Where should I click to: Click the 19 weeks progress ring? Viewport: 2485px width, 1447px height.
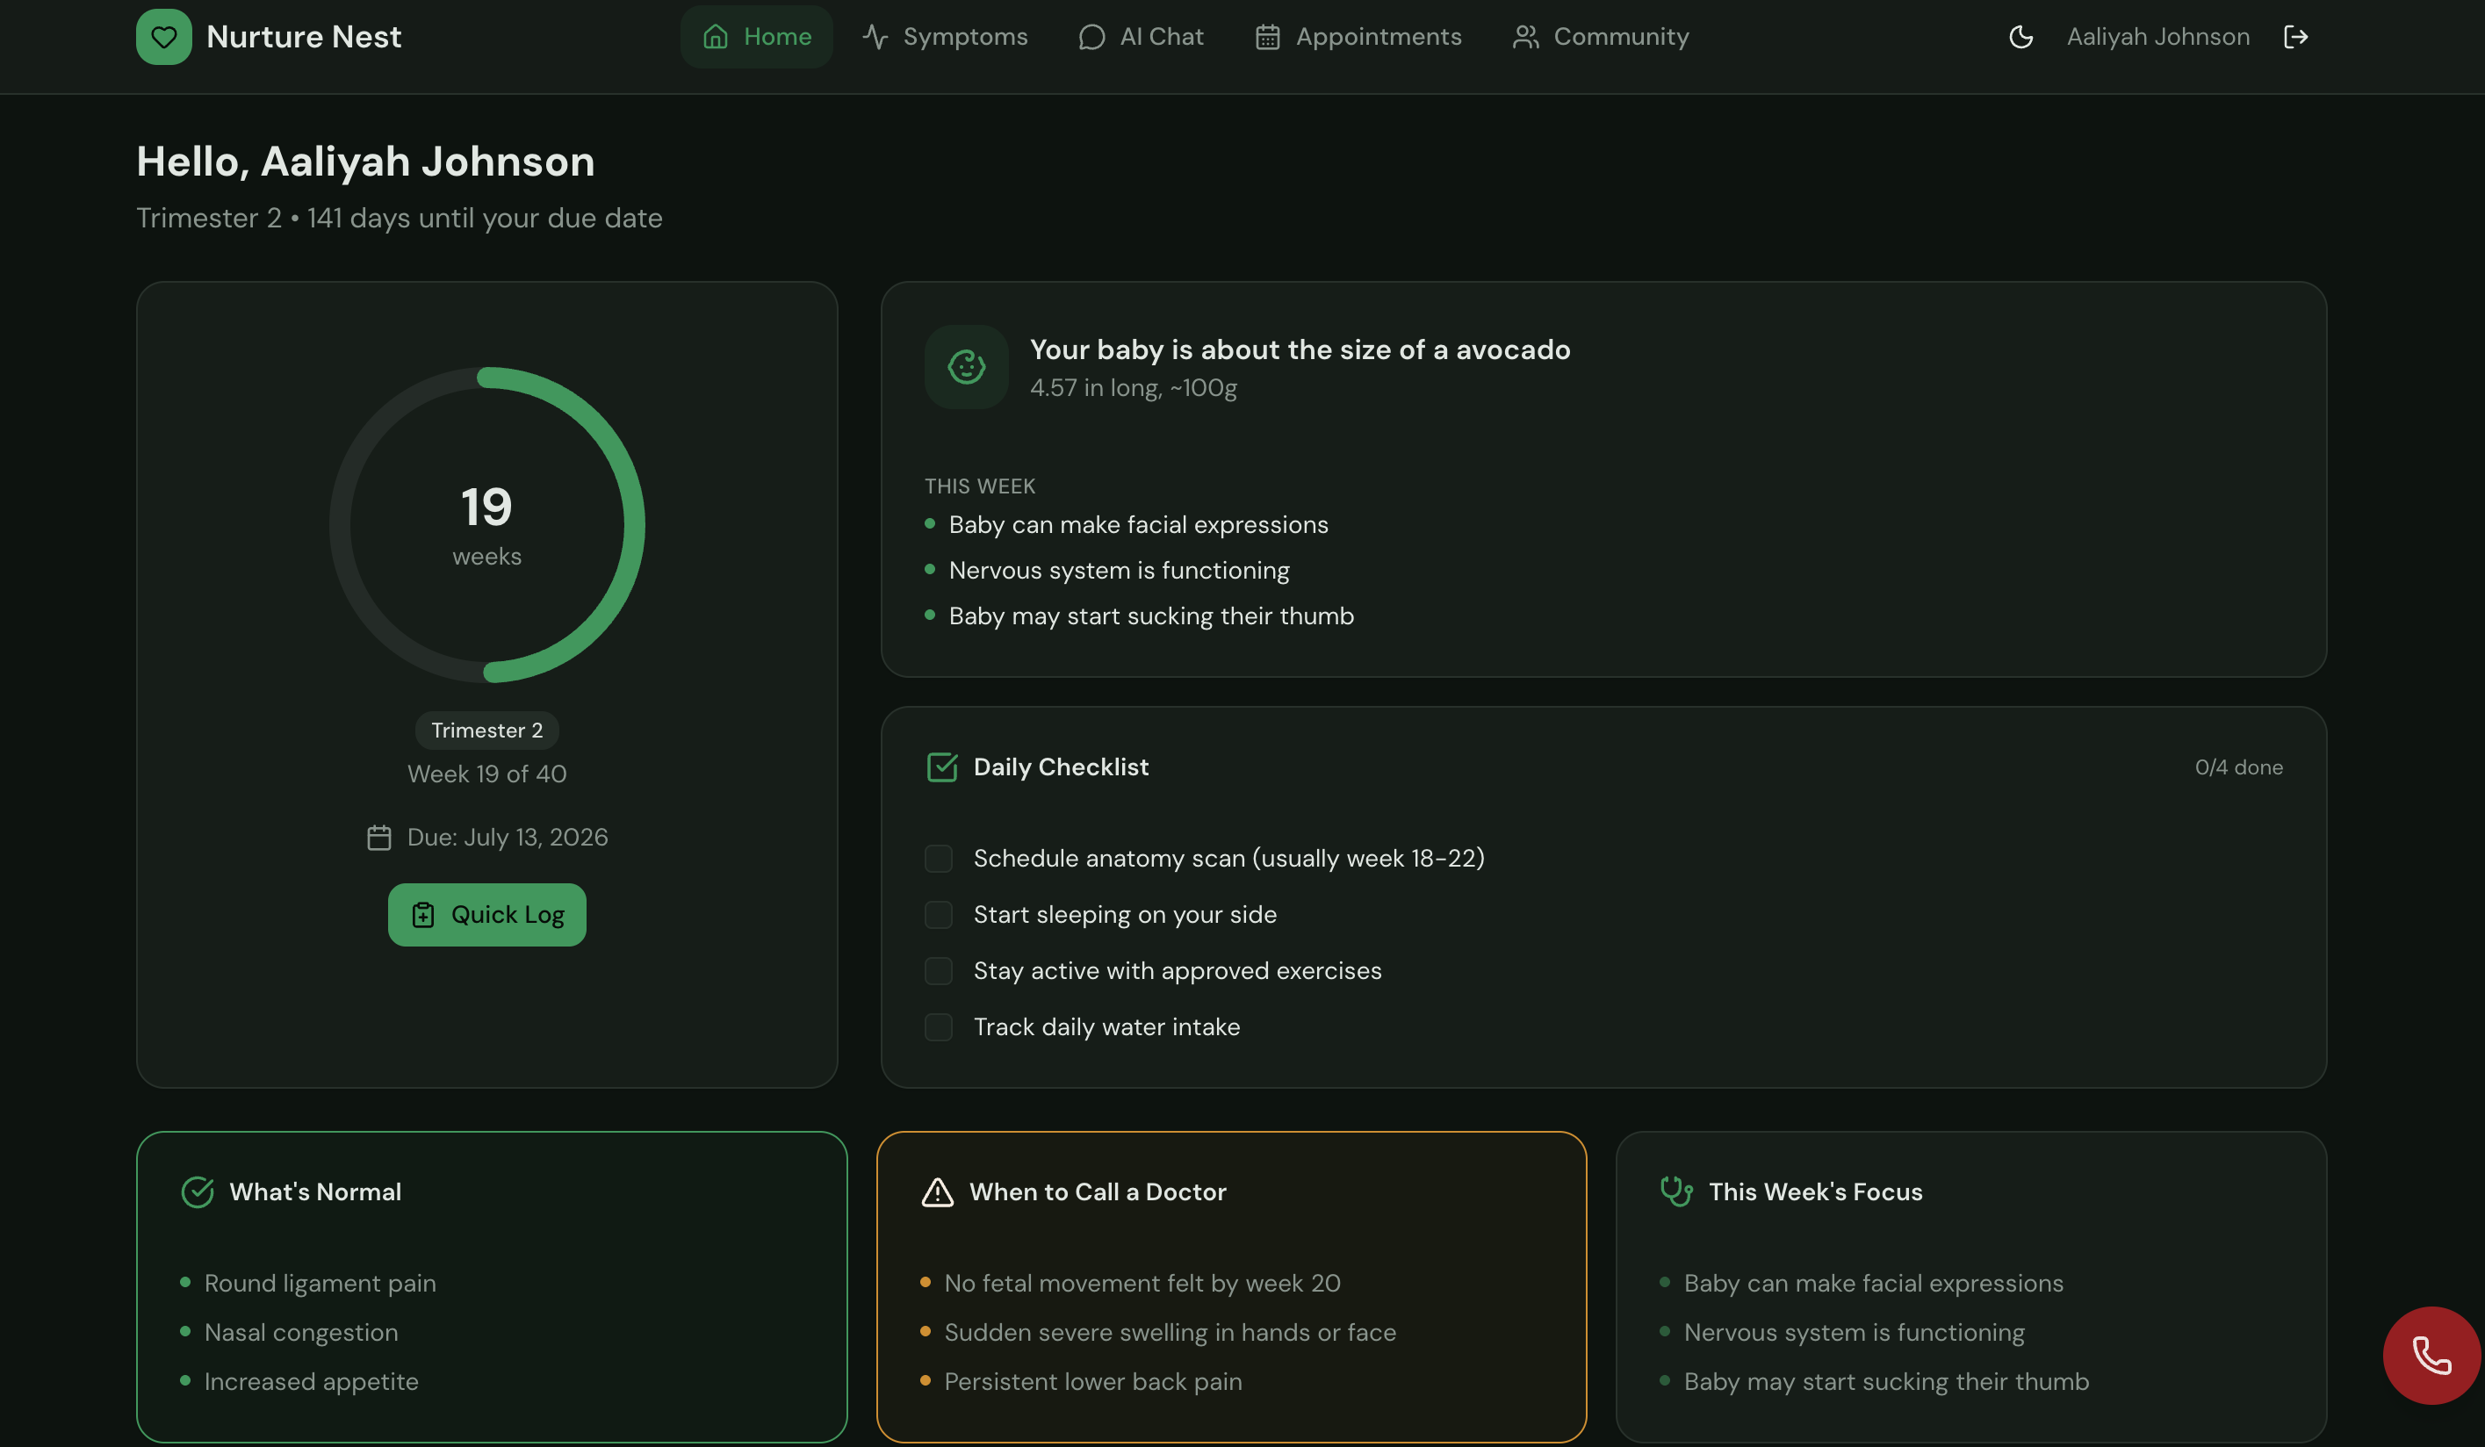[x=487, y=525]
